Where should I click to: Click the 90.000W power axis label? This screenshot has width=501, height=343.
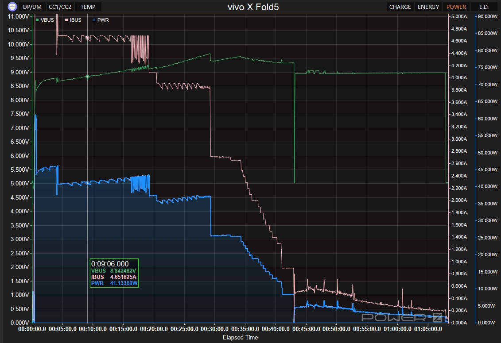[x=488, y=16]
